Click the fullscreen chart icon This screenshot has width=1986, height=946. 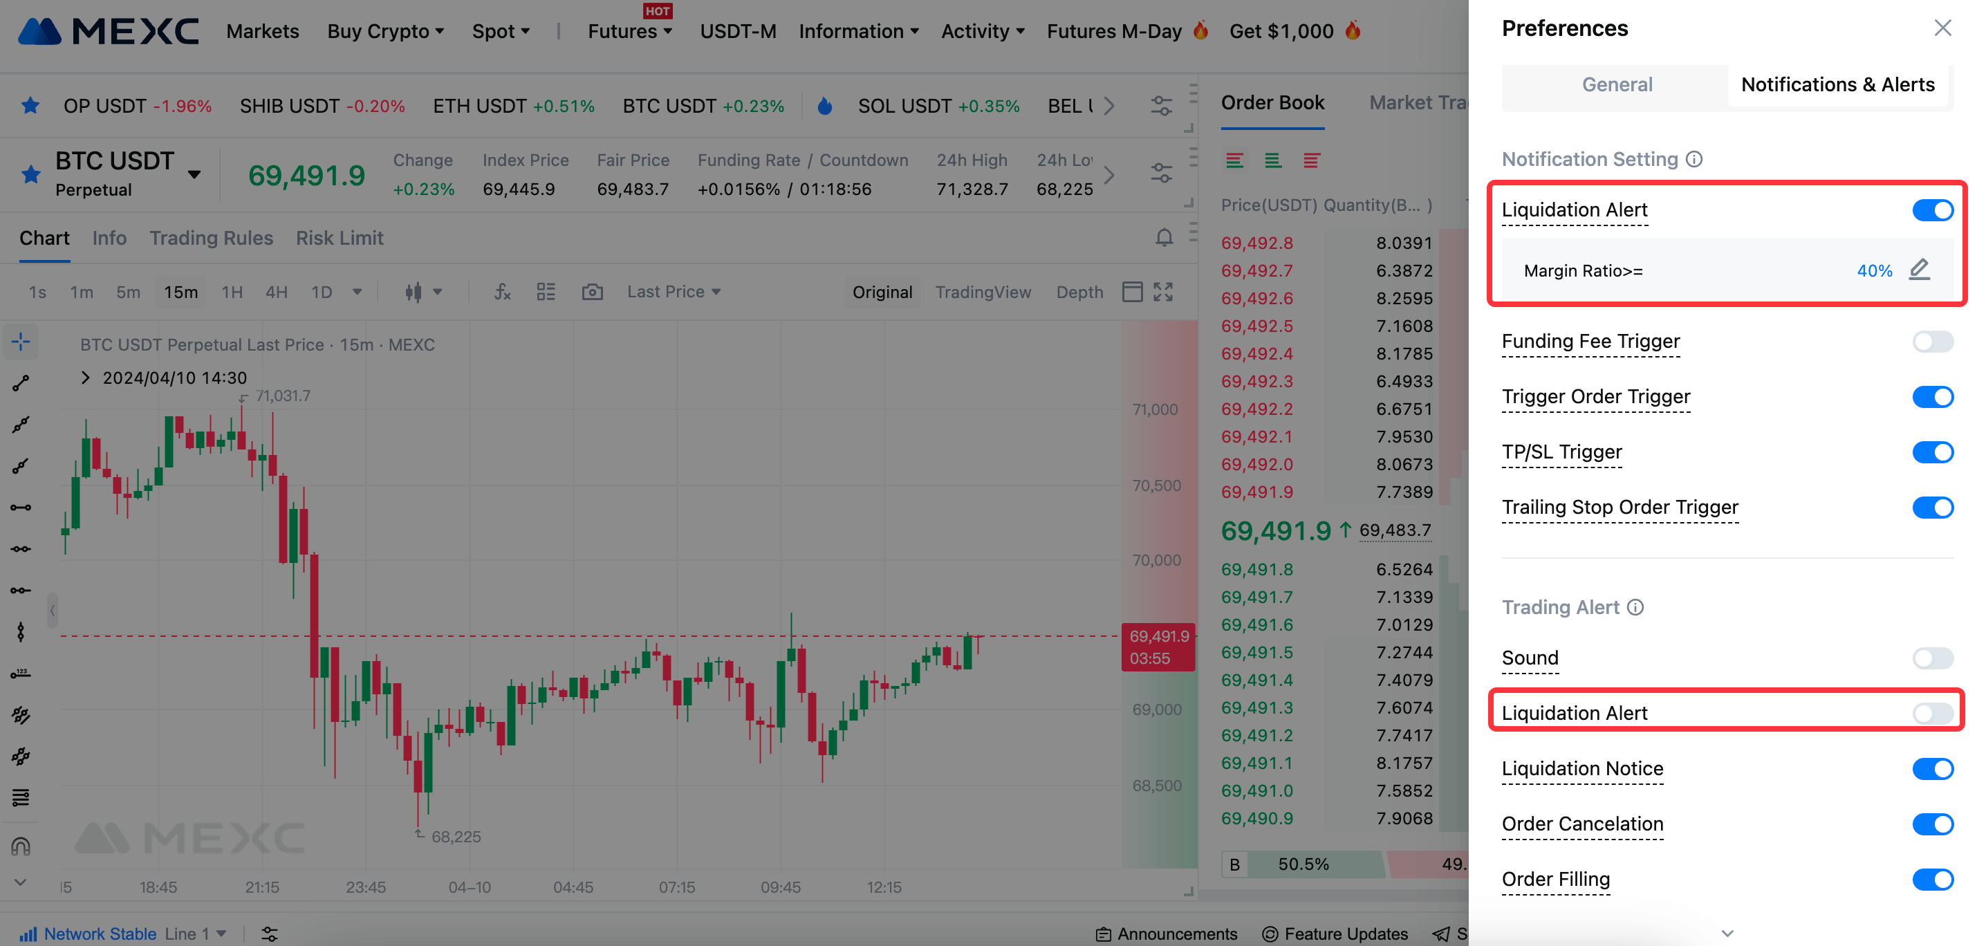1162,291
